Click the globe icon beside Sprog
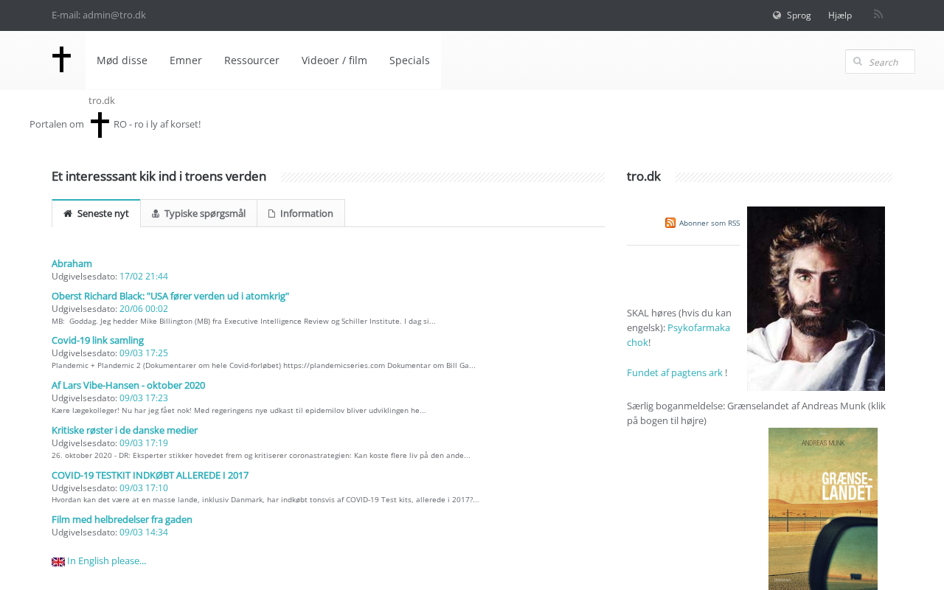The width and height of the screenshot is (944, 590). [x=777, y=15]
